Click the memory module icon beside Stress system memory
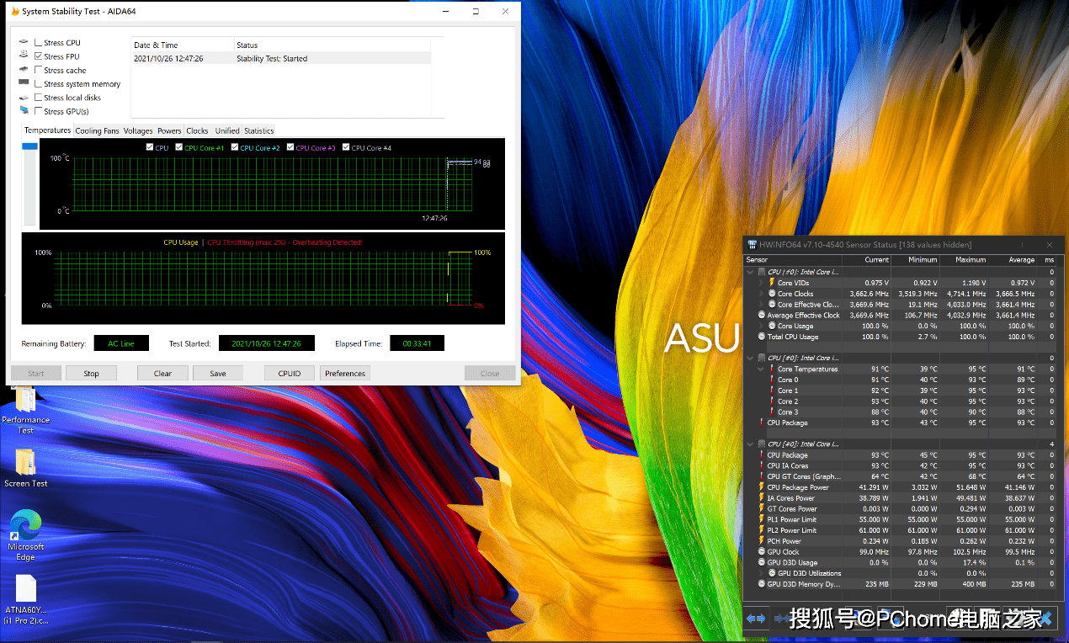This screenshot has height=643, width=1069. [x=24, y=83]
